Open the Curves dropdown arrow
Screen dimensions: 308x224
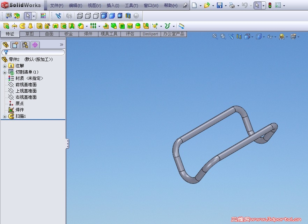click(x=174, y=26)
